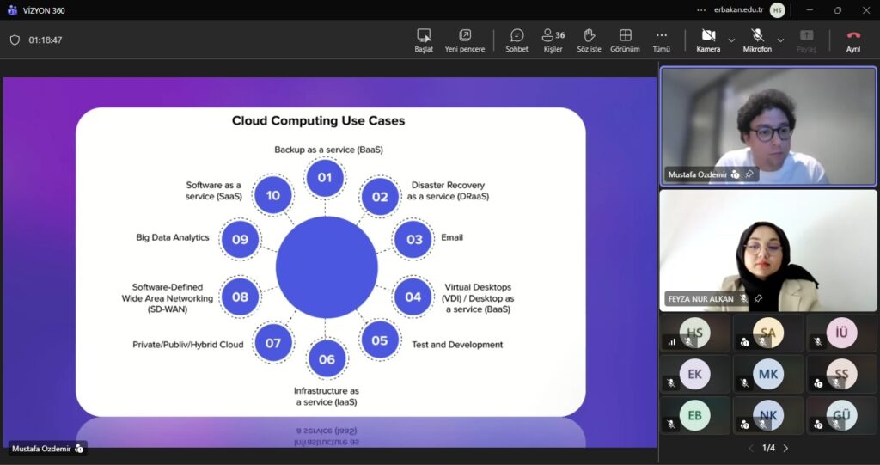Expand Kamera device options arrow
Screen dimensions: 880x465
731,40
